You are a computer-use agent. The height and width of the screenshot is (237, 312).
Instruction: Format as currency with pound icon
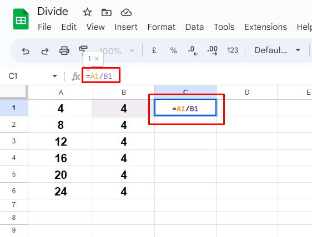click(154, 50)
